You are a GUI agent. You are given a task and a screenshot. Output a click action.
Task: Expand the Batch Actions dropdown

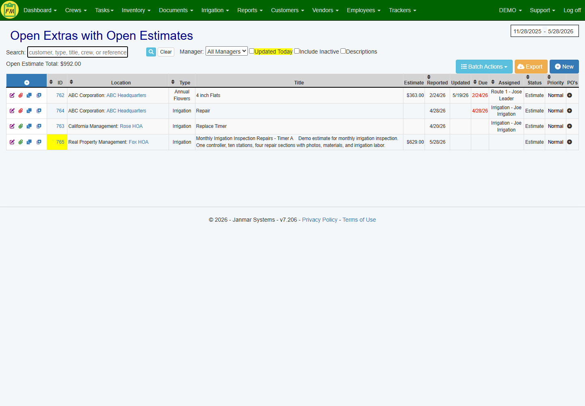484,67
